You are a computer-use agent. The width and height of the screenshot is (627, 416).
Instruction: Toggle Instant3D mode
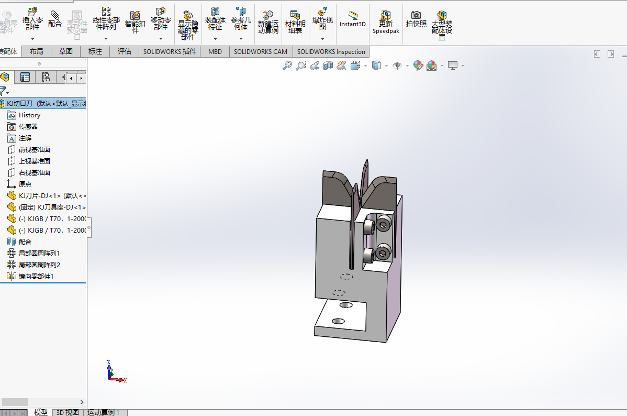pos(352,19)
